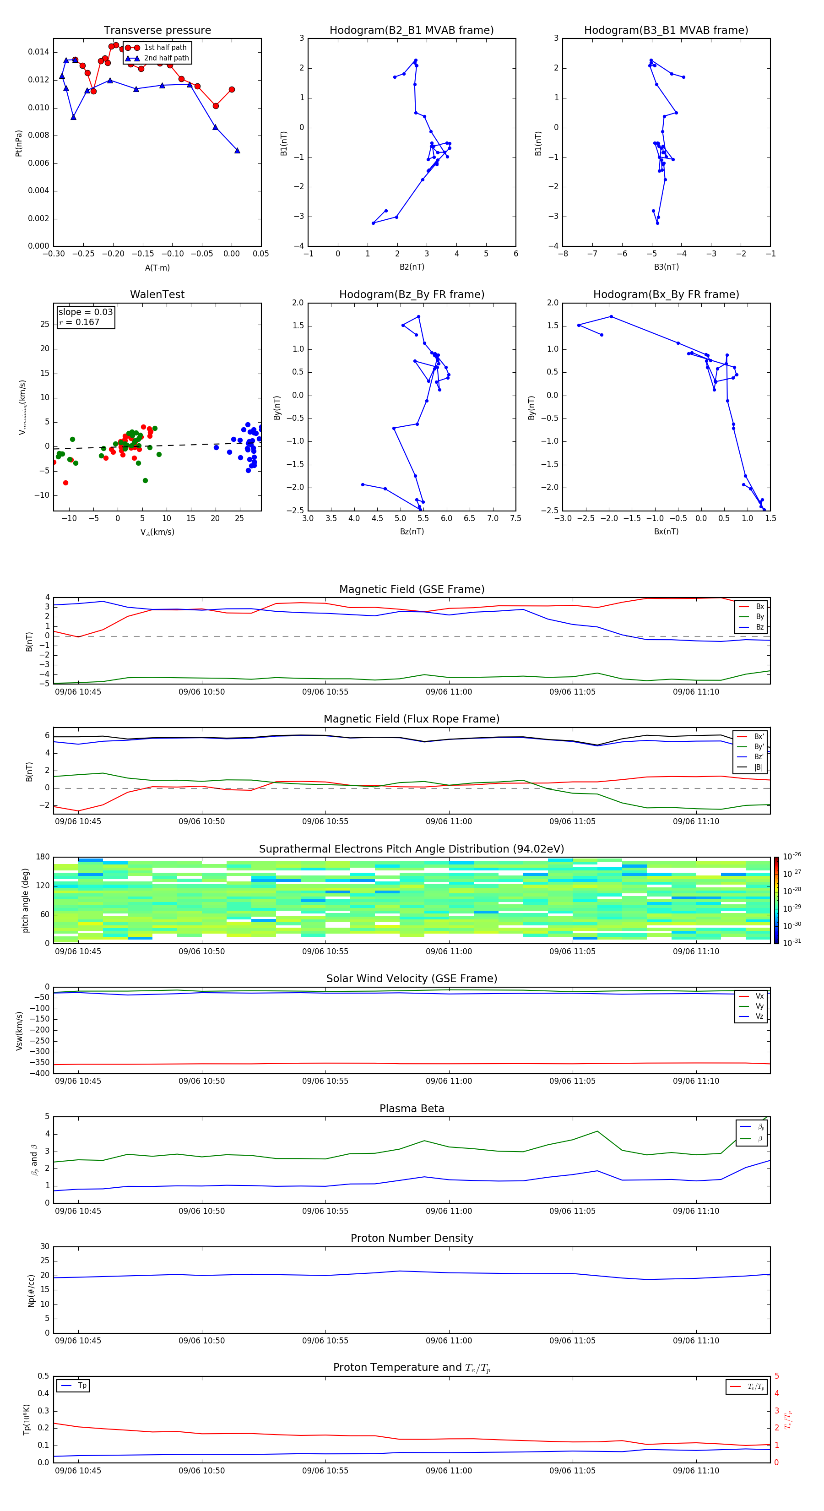
Task: Click the "Solar Wind Velocity (GSE Frame)" title
Action: click(x=412, y=979)
